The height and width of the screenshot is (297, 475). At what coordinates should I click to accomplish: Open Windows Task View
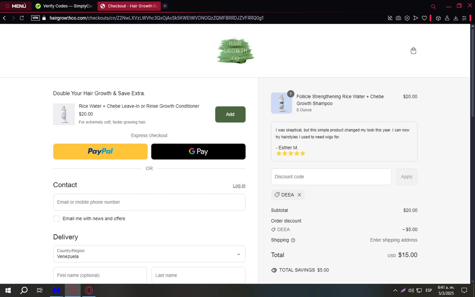click(x=40, y=290)
